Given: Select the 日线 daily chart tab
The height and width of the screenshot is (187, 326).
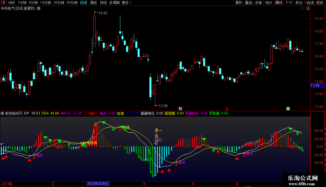Looking at the screenshot, I should [x=84, y=3].
